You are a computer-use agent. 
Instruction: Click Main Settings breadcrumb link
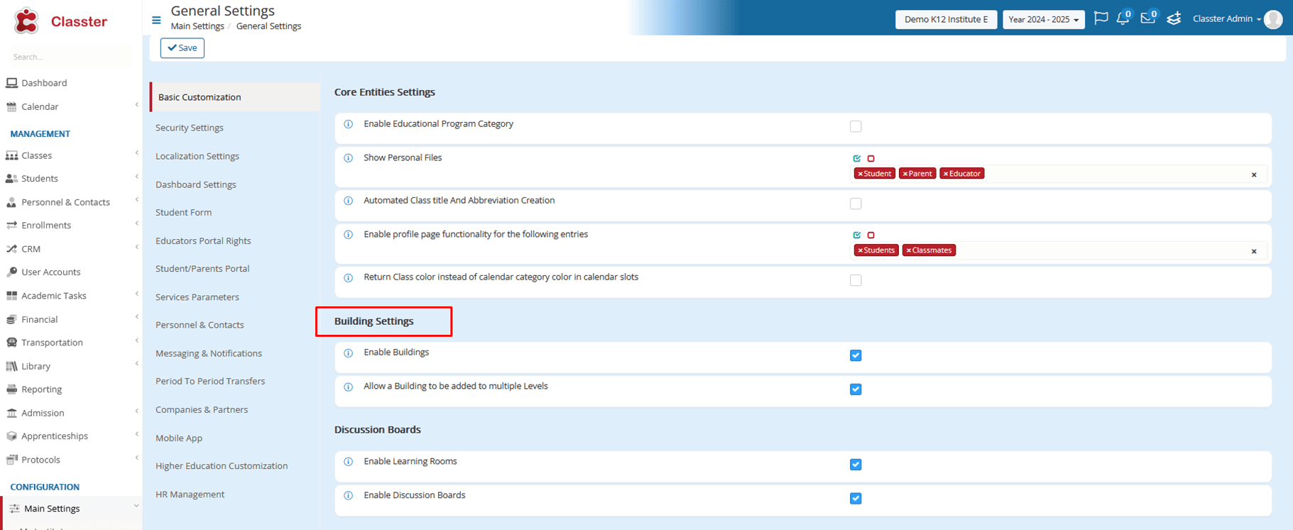(x=197, y=26)
